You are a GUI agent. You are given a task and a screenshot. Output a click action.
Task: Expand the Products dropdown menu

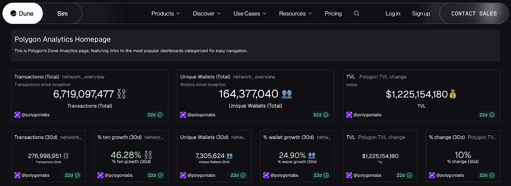(165, 13)
